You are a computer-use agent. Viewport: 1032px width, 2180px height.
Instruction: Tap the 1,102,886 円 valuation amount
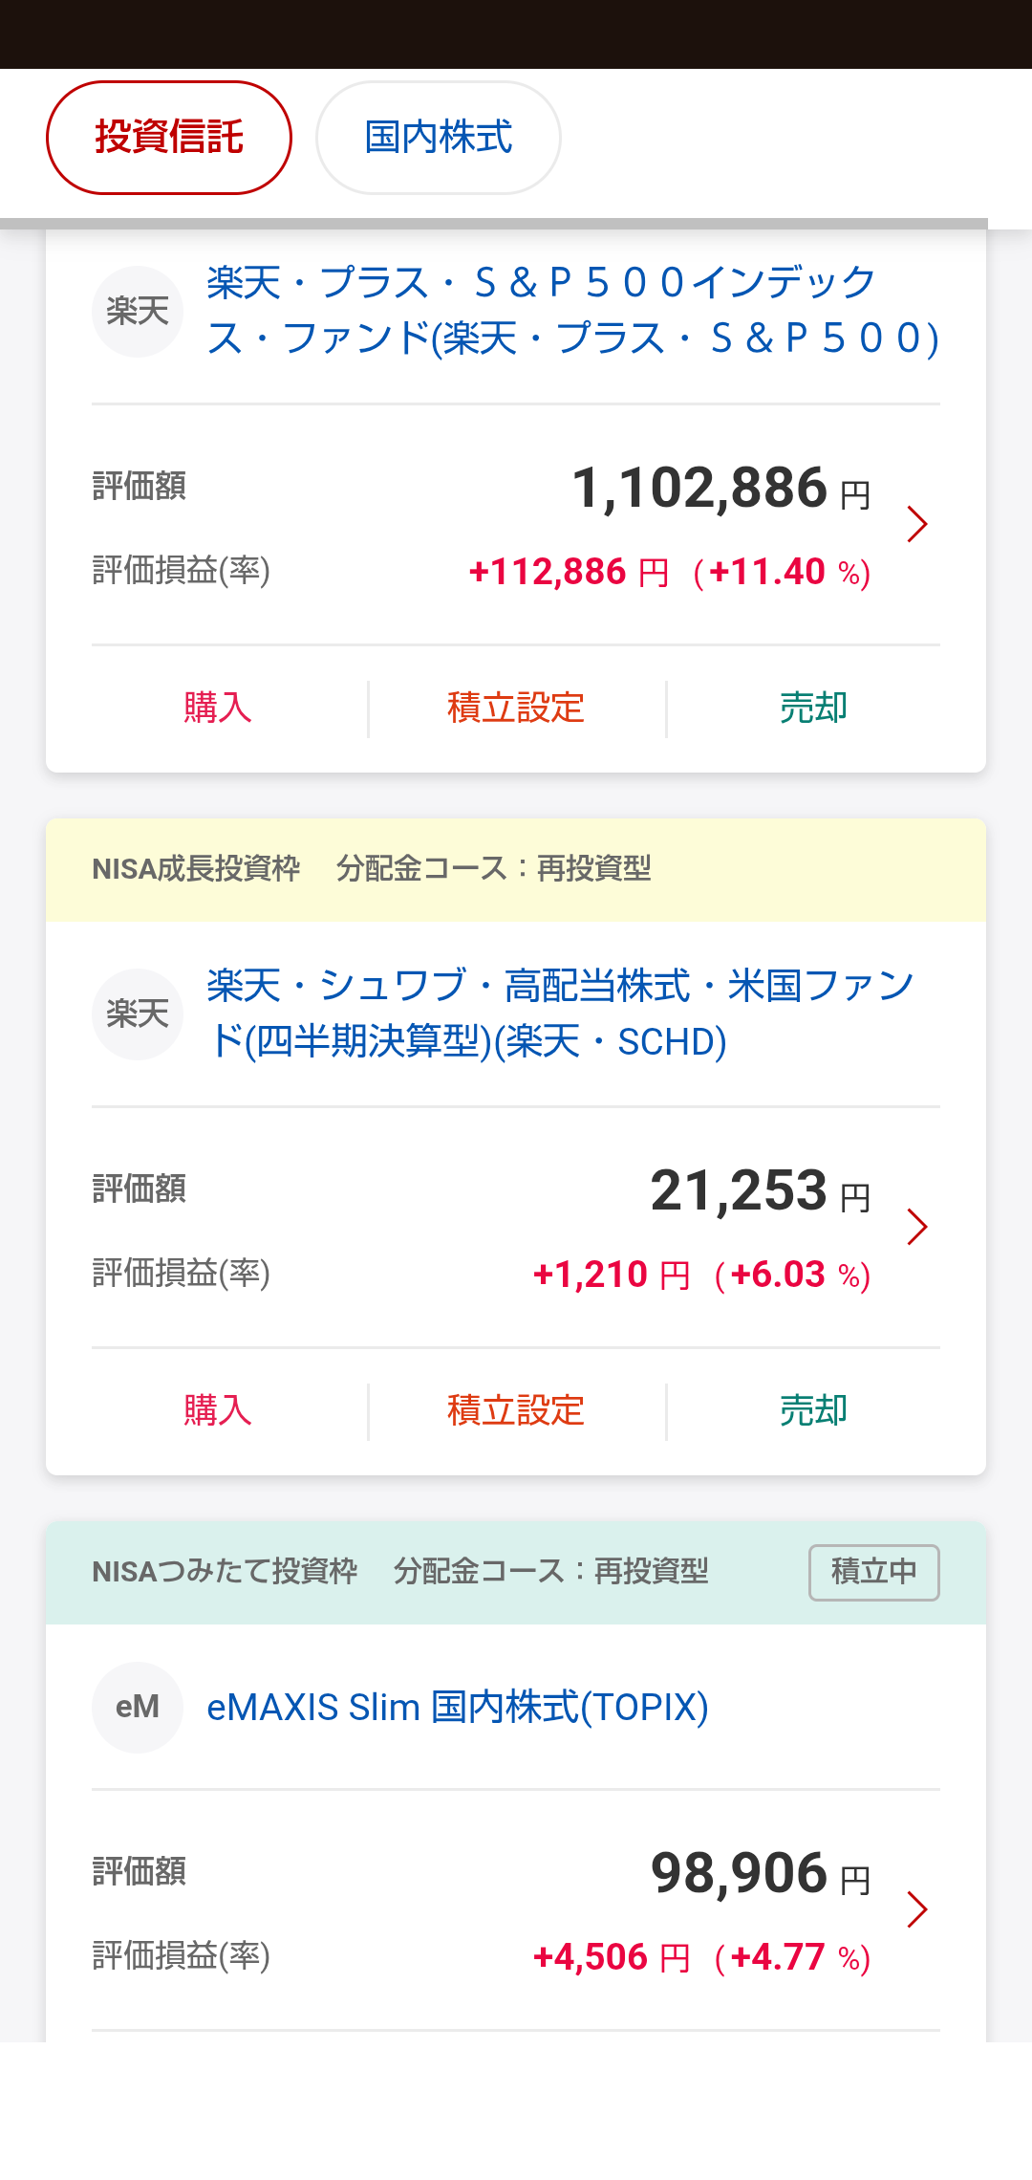(x=721, y=489)
